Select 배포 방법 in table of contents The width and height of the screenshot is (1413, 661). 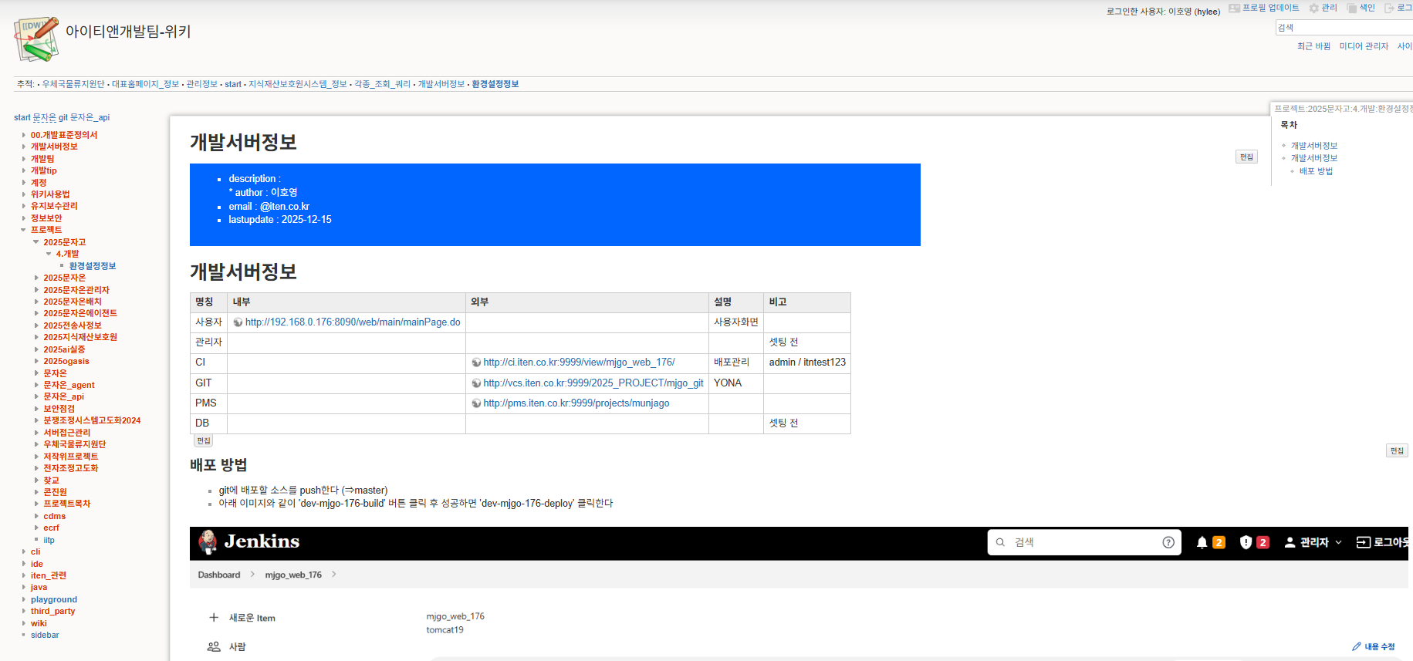click(x=1315, y=171)
